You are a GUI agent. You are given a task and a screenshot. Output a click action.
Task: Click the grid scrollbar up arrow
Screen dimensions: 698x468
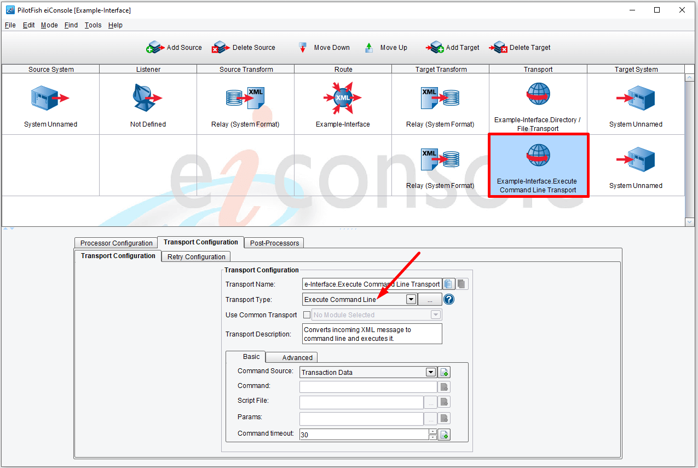coord(690,78)
